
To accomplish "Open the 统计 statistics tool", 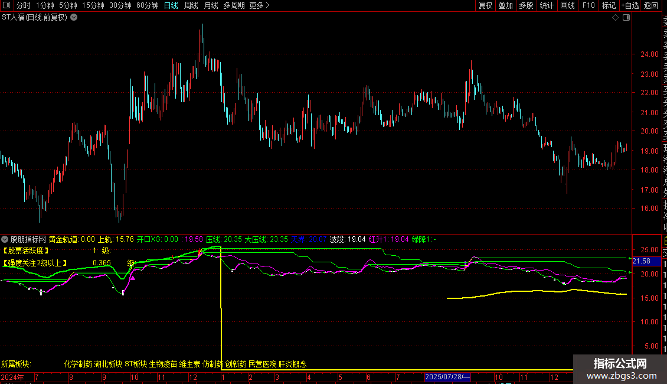I will tap(547, 5).
